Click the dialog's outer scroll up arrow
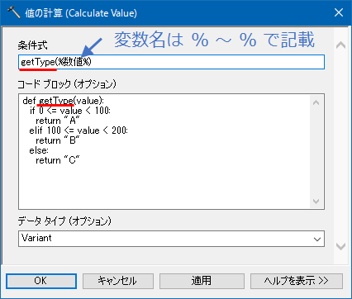 tap(340, 45)
